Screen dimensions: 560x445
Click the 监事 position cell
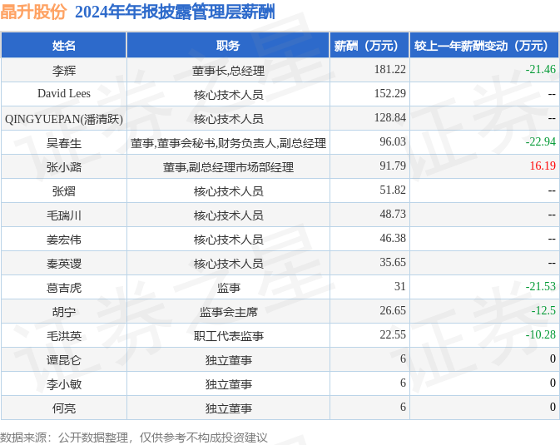(228, 288)
